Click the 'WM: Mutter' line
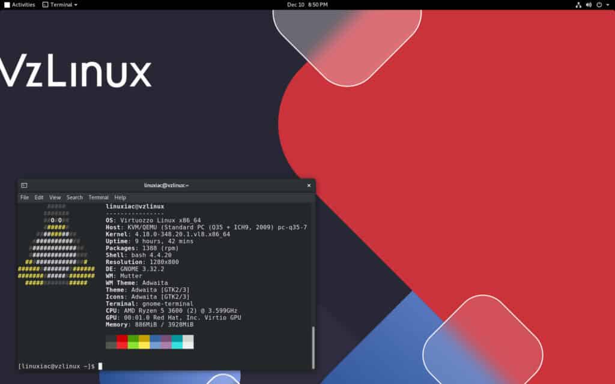This screenshot has width=615, height=384. pos(124,276)
